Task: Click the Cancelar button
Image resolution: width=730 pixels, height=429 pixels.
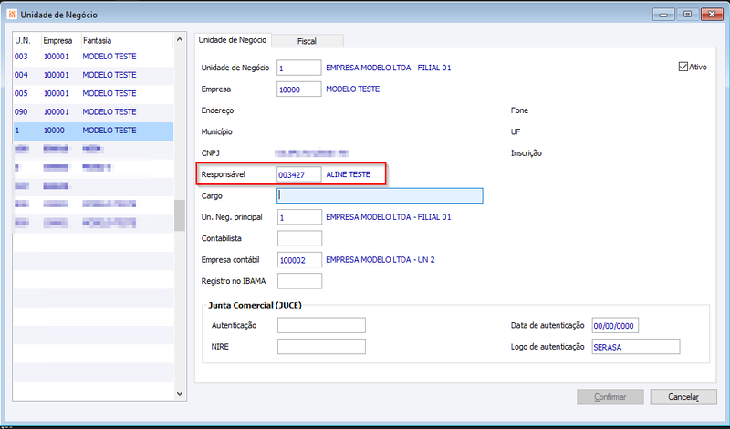Action: pyautogui.click(x=683, y=397)
